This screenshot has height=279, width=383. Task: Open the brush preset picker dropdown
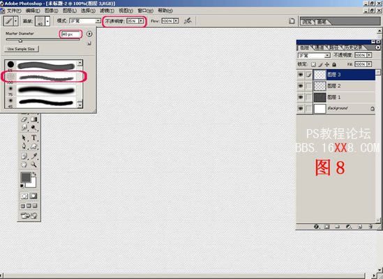click(x=47, y=21)
